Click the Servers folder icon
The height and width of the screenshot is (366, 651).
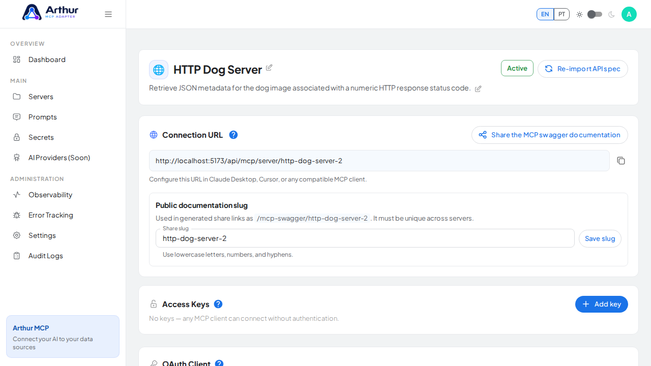coord(17,97)
